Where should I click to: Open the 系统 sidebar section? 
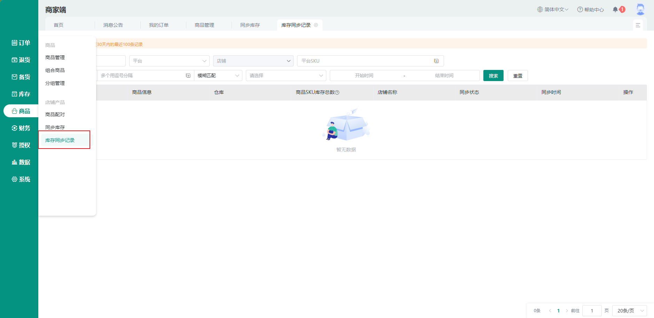21,179
